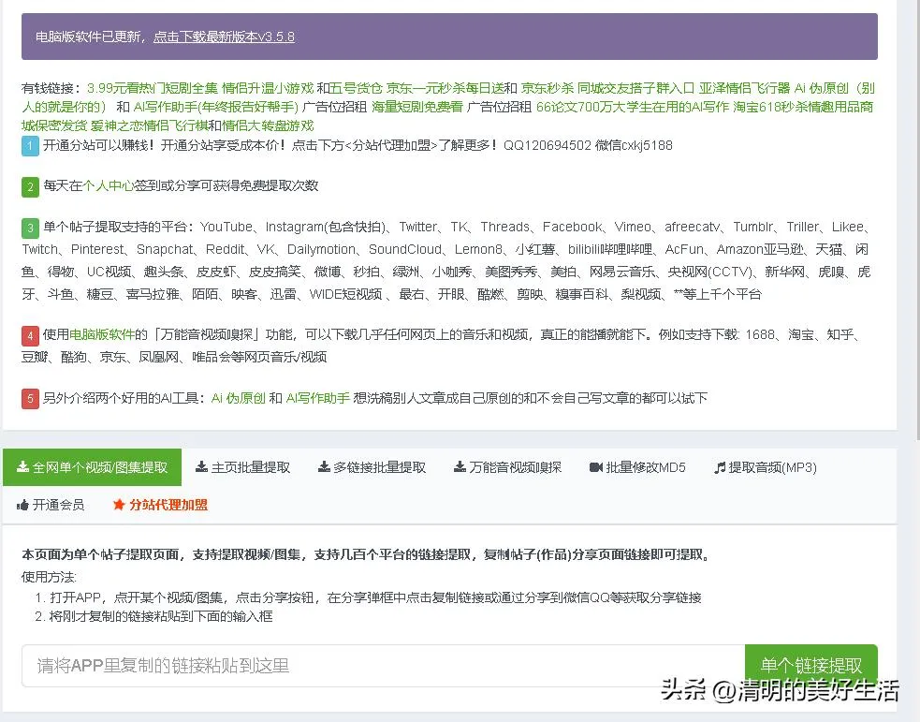Click the AI写作助手 link in item 5
Viewport: 920px width, 722px height.
click(317, 398)
